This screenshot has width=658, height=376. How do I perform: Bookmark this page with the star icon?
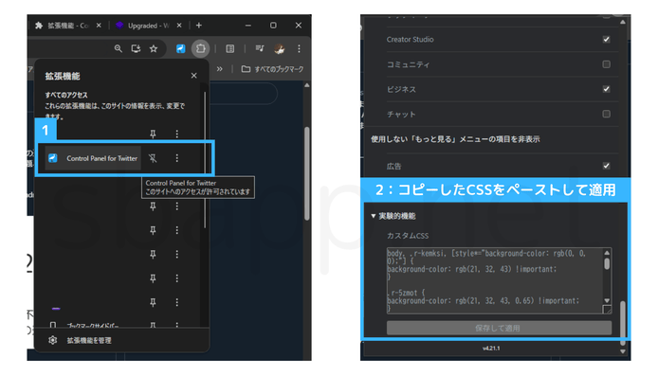(x=154, y=49)
